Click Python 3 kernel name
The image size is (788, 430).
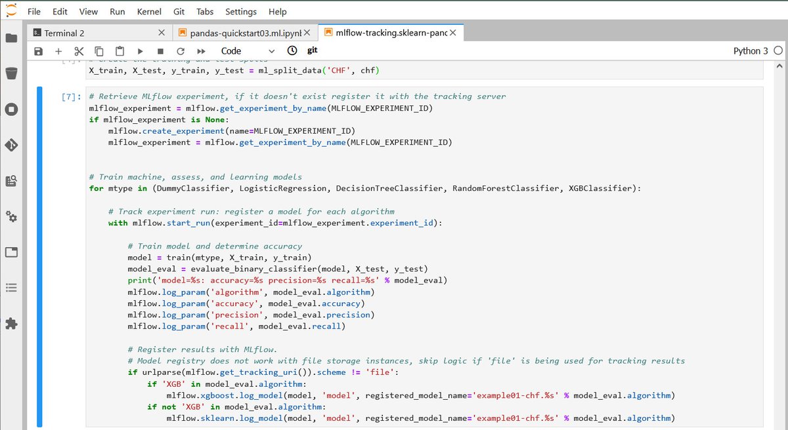[x=750, y=50]
